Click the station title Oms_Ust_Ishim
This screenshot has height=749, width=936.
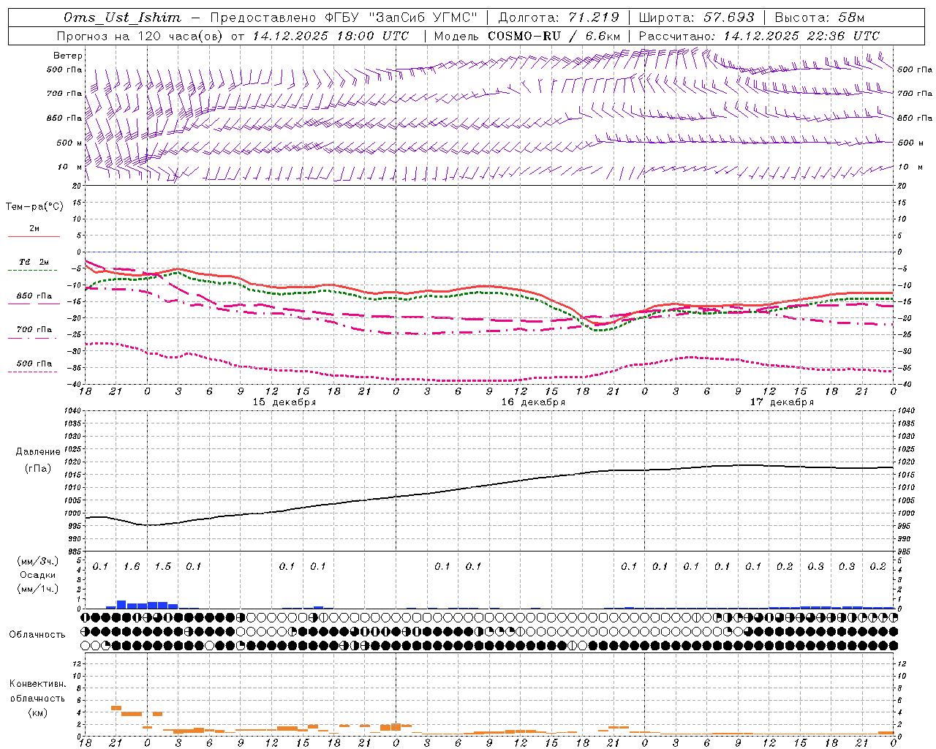[x=122, y=18]
